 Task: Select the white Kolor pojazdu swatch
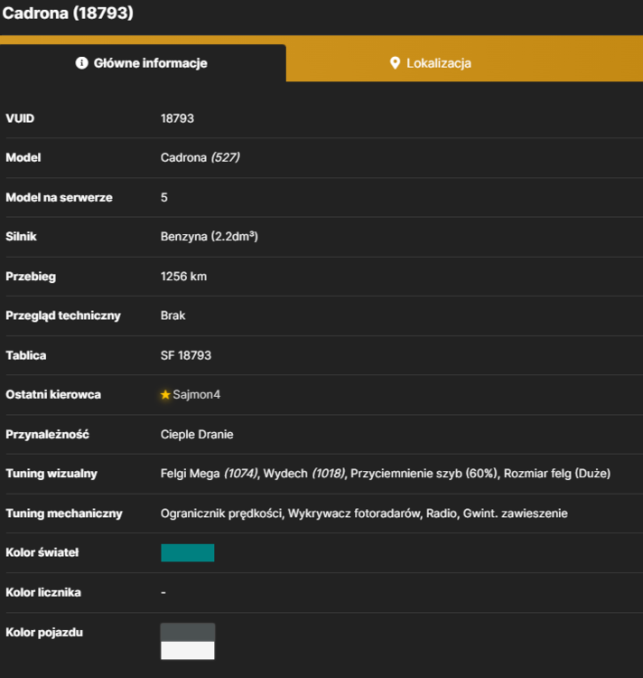point(188,651)
